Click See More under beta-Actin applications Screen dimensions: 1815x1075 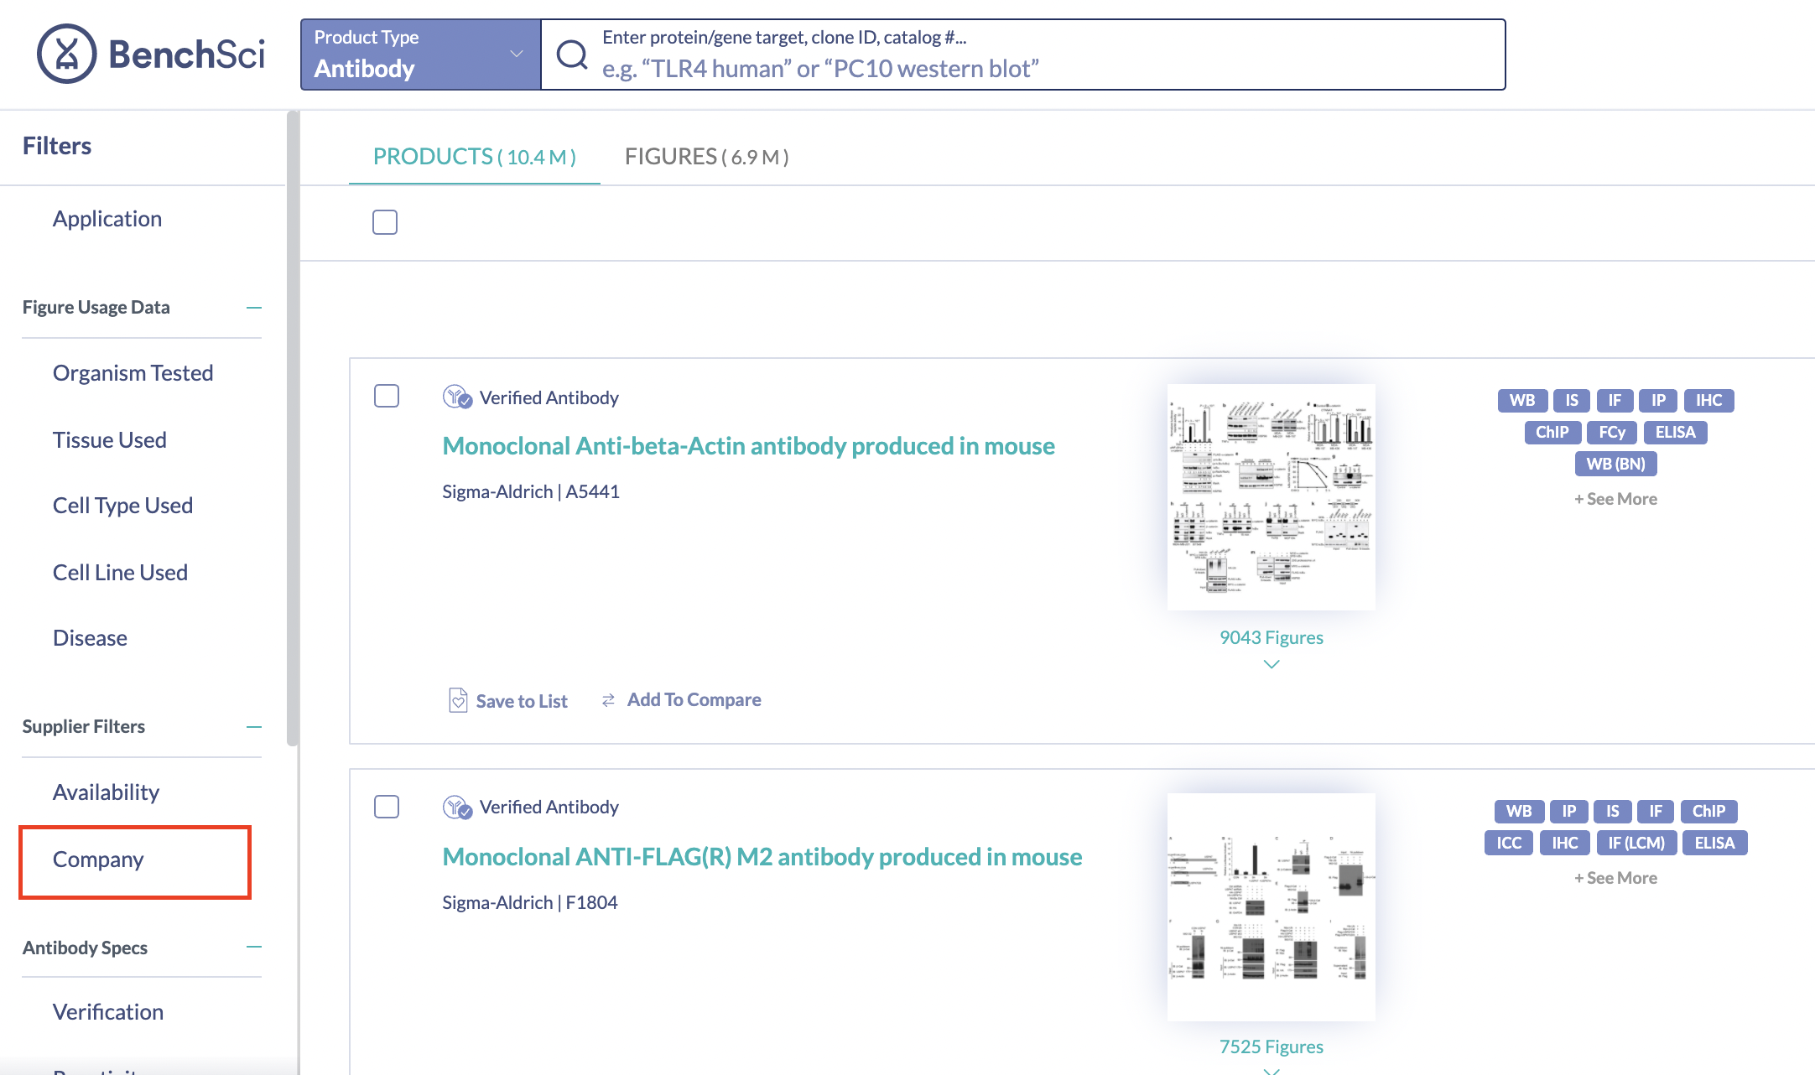(x=1615, y=499)
